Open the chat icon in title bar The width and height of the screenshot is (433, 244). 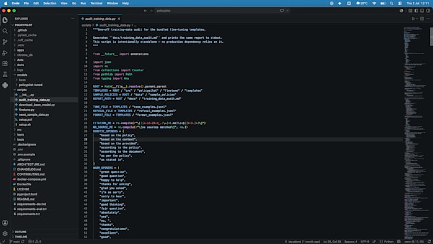click(282, 10)
